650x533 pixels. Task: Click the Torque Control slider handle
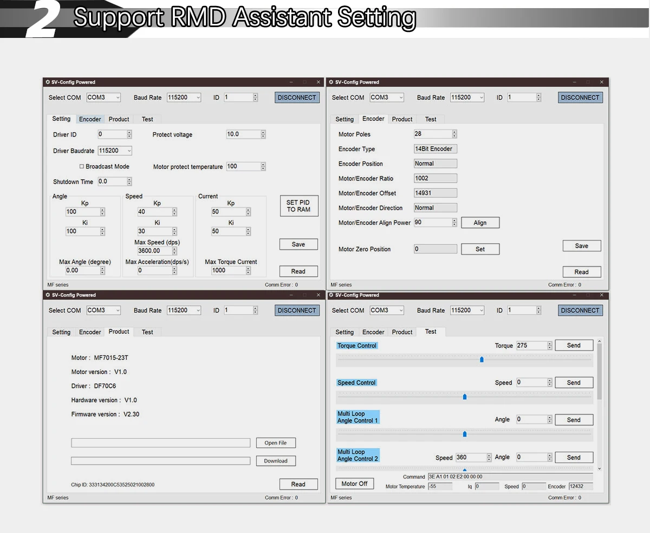[x=482, y=359]
